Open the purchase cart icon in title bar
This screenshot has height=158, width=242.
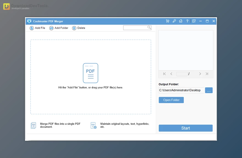coord(167,21)
